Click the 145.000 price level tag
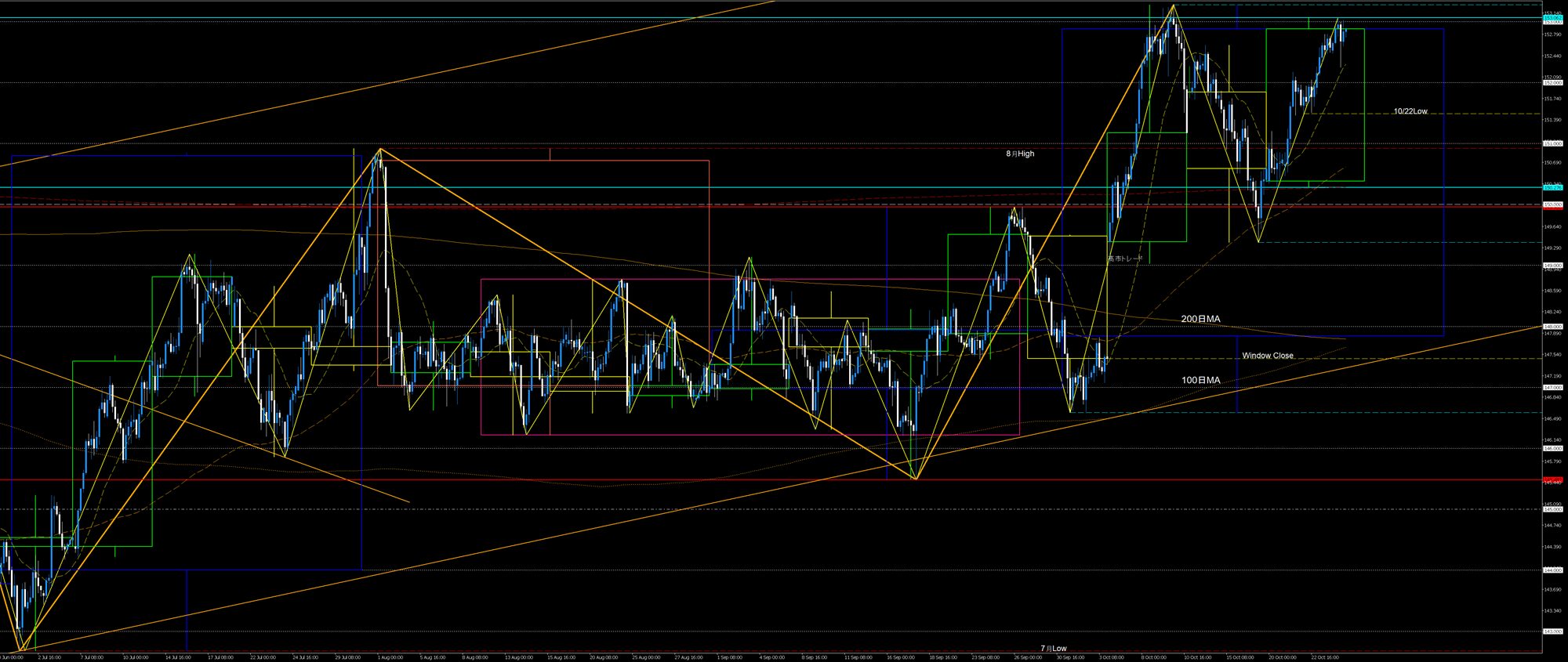Image resolution: width=1568 pixels, height=662 pixels. click(x=1552, y=509)
